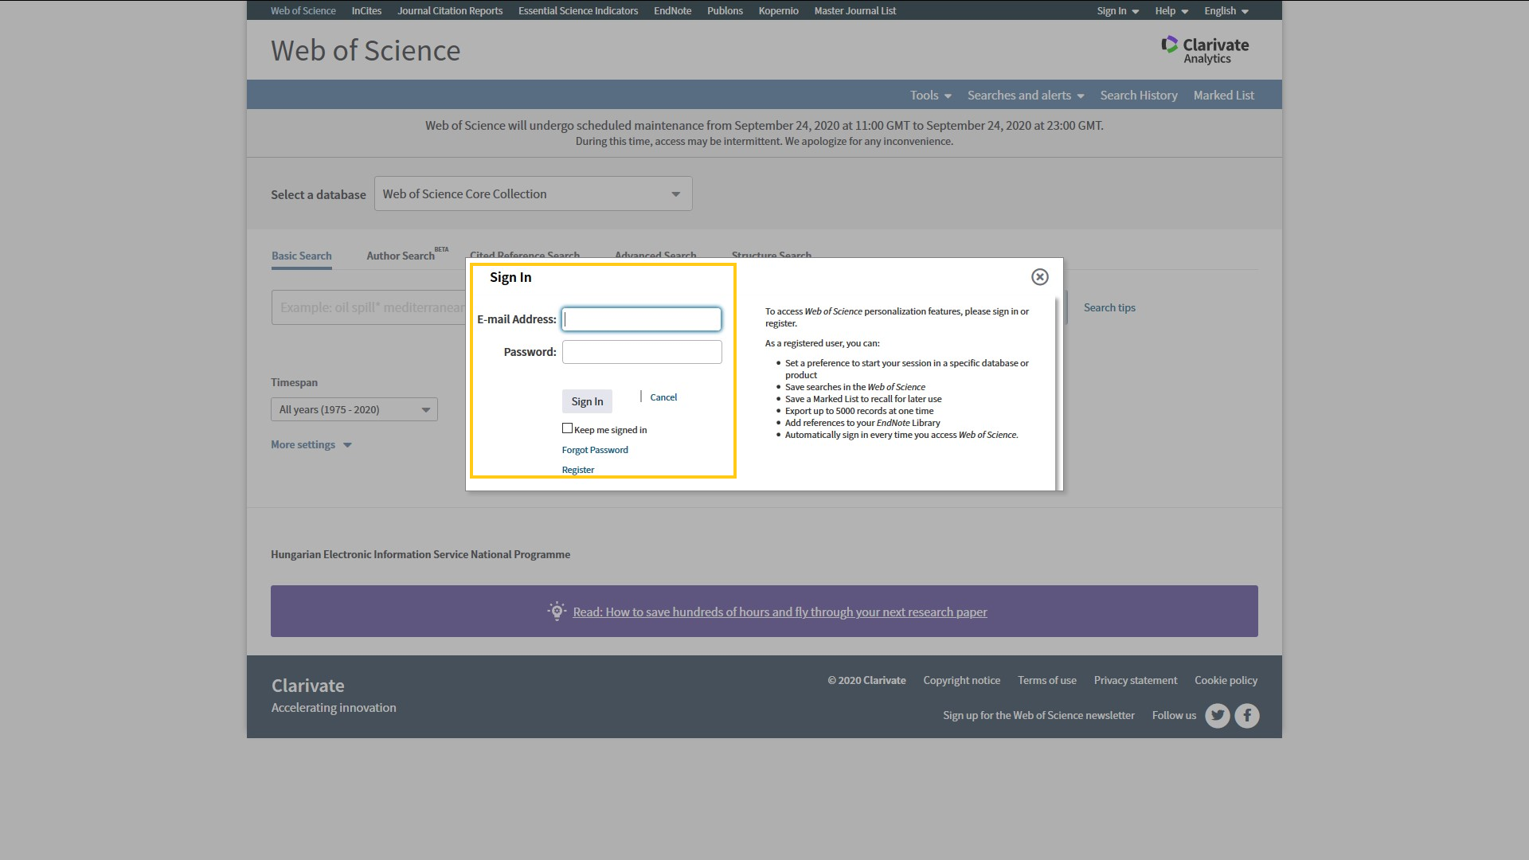Open Journal Citation Reports
The width and height of the screenshot is (1529, 860).
coord(450,11)
